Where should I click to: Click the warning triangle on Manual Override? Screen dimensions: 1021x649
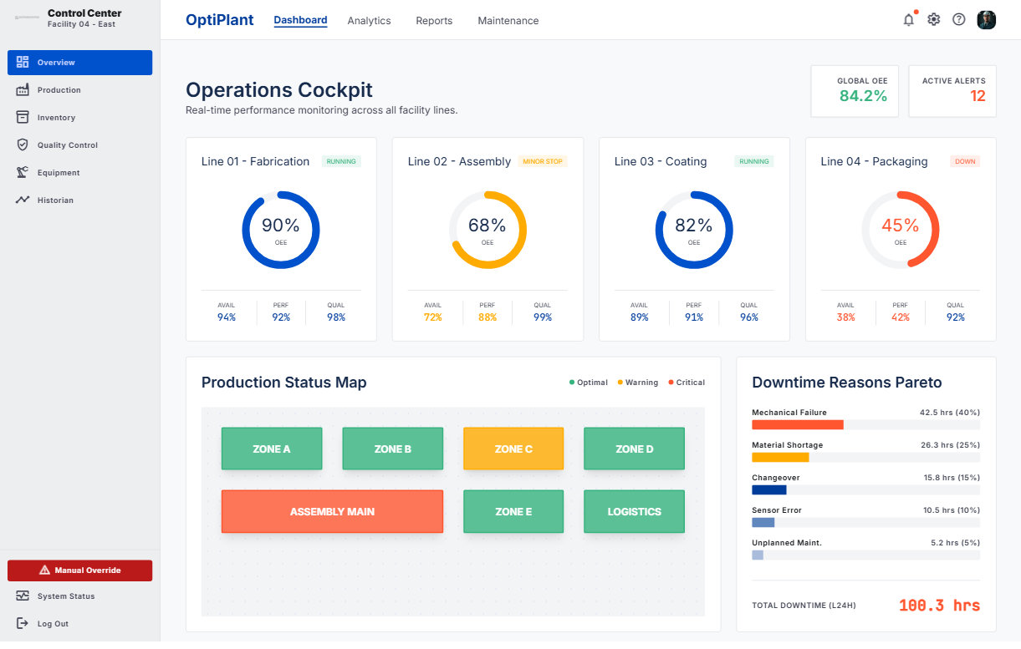pyautogui.click(x=44, y=570)
